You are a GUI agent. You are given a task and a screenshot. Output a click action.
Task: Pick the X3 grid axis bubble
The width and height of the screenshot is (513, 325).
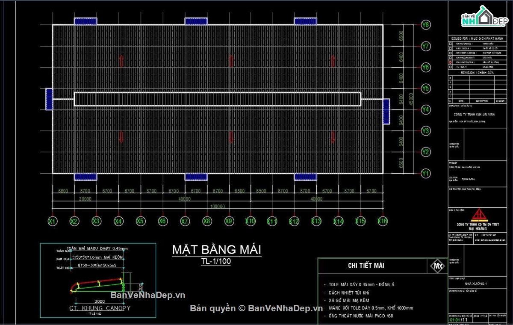coord(96,221)
